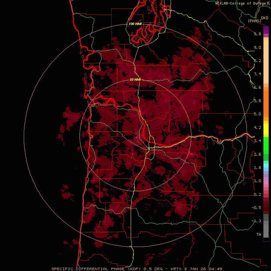Click the gray bottom segment of color bar
The width and height of the screenshot is (271, 271).
(x=266, y=230)
